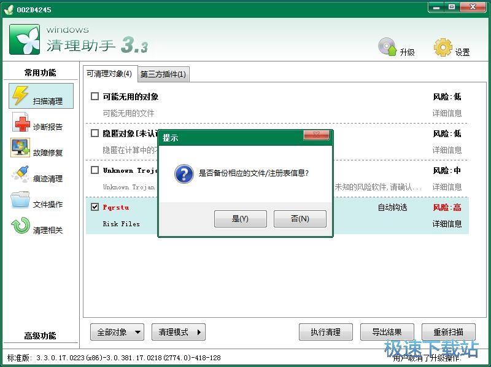The height and width of the screenshot is (367, 491).
Task: Click the dialog message text
Action: 253,173
